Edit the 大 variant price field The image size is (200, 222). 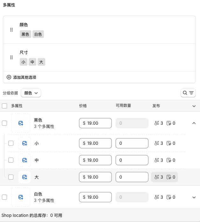96,177
